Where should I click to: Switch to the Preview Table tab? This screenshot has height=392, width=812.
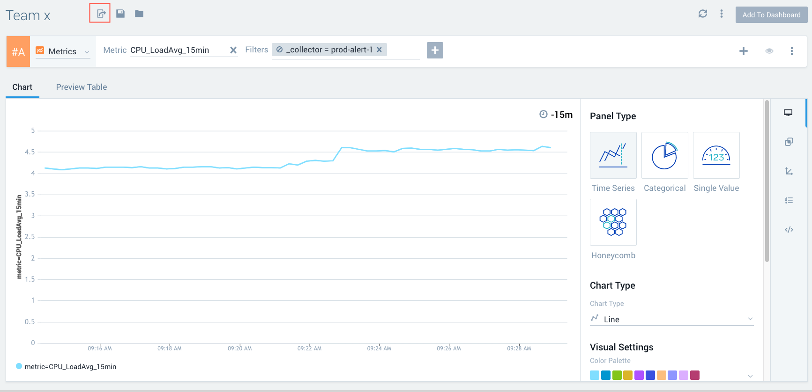(x=82, y=87)
